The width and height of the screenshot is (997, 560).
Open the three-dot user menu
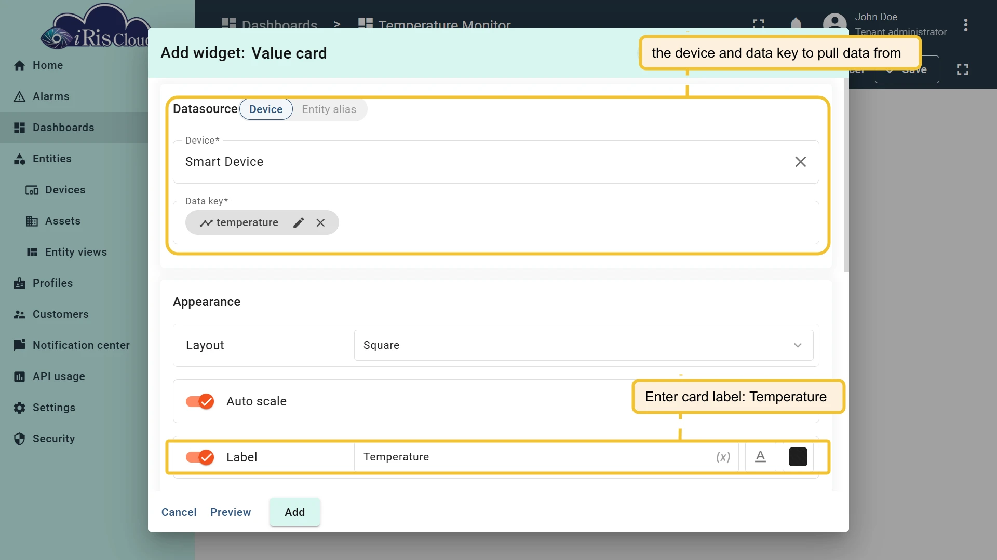pos(965,25)
